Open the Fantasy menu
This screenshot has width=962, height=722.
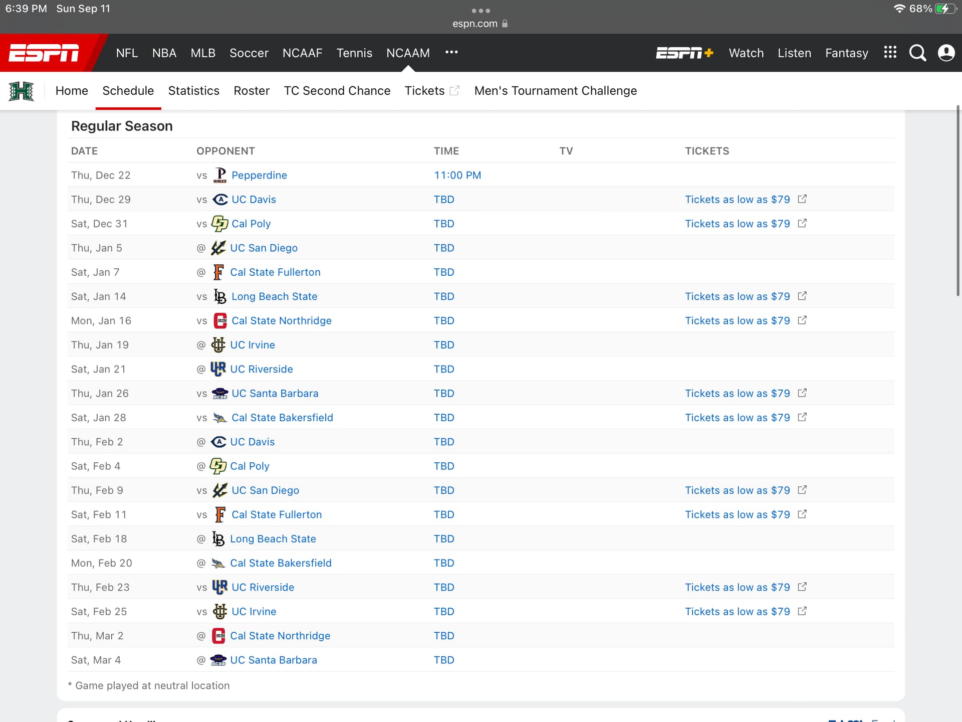coord(846,53)
